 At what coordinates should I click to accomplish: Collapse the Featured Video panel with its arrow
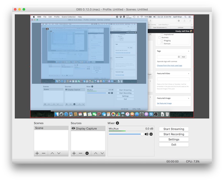click(x=188, y=74)
